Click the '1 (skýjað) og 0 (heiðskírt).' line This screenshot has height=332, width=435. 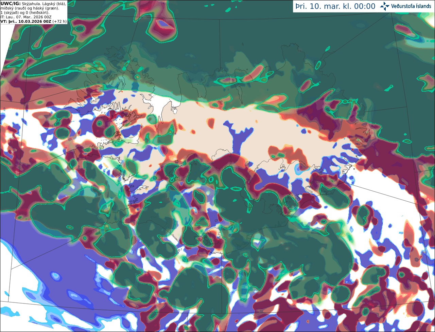coord(25,12)
